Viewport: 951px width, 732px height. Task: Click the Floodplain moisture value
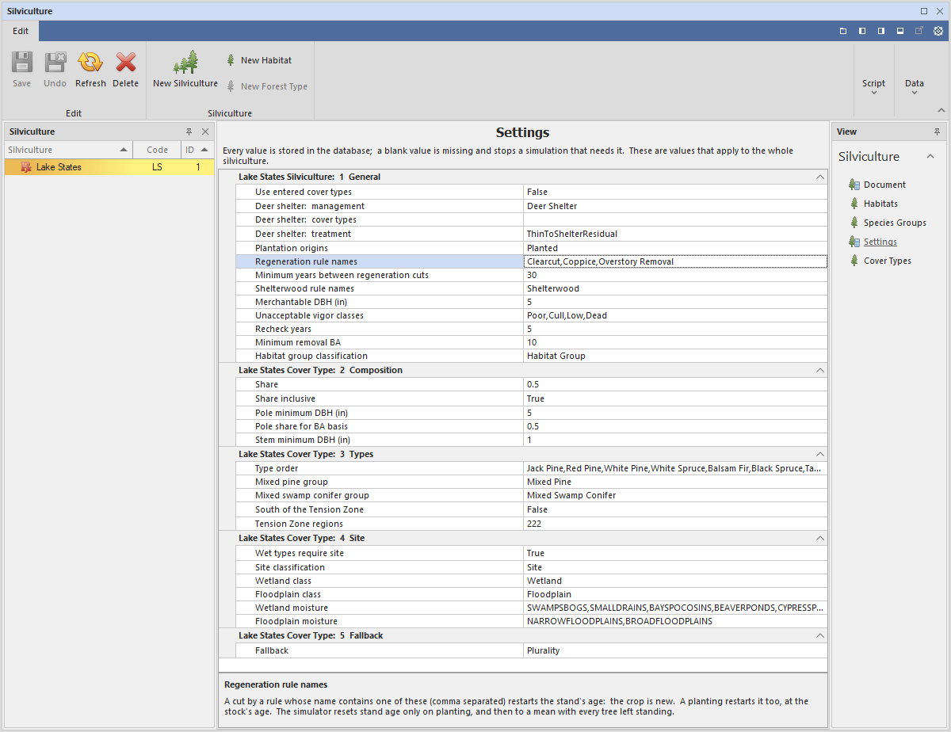pyautogui.click(x=675, y=621)
